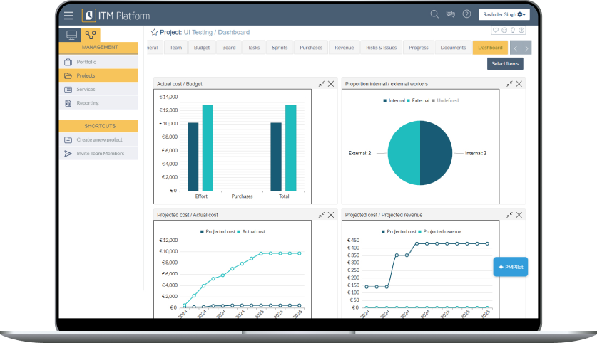Click the search magnifier icon
The height and width of the screenshot is (343, 597).
tap(434, 14)
